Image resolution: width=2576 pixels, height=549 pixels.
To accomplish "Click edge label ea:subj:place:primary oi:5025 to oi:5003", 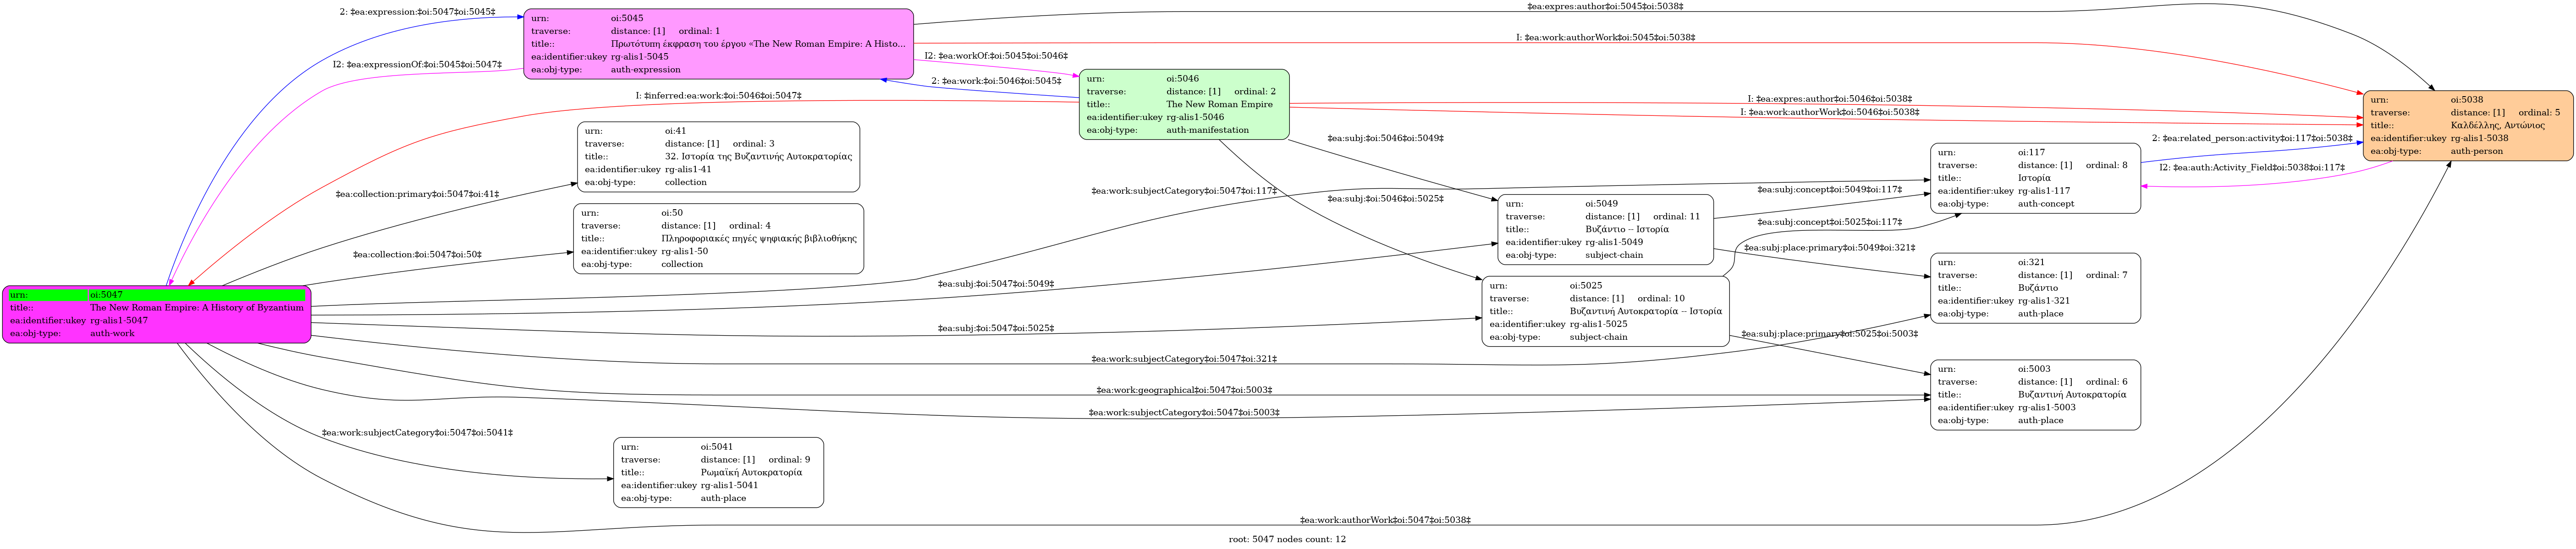I will (x=1829, y=334).
